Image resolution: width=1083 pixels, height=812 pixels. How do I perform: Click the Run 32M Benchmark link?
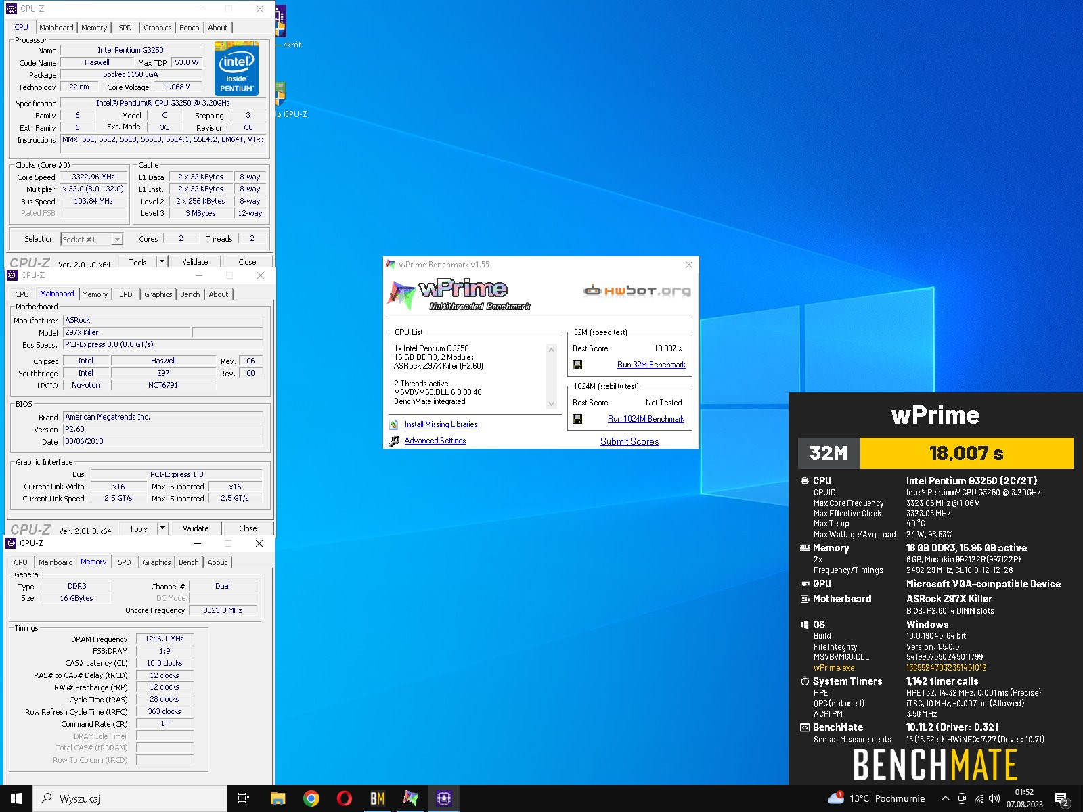pyautogui.click(x=651, y=365)
